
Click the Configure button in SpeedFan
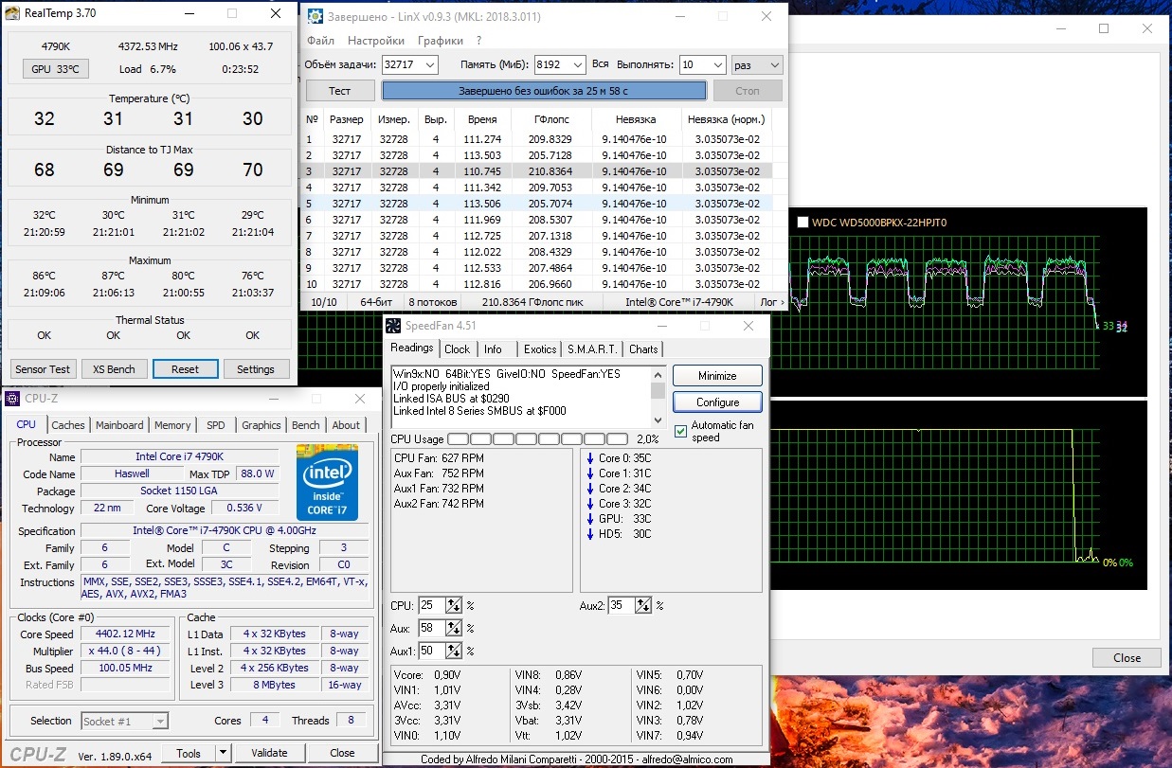pos(717,402)
